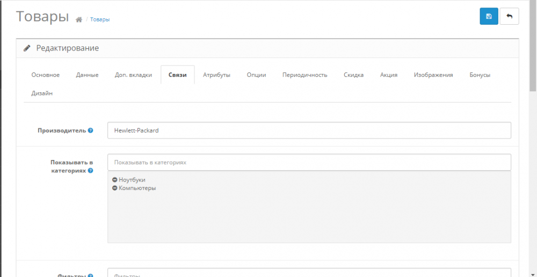Click the Товары breadcrumb link

pos(100,19)
